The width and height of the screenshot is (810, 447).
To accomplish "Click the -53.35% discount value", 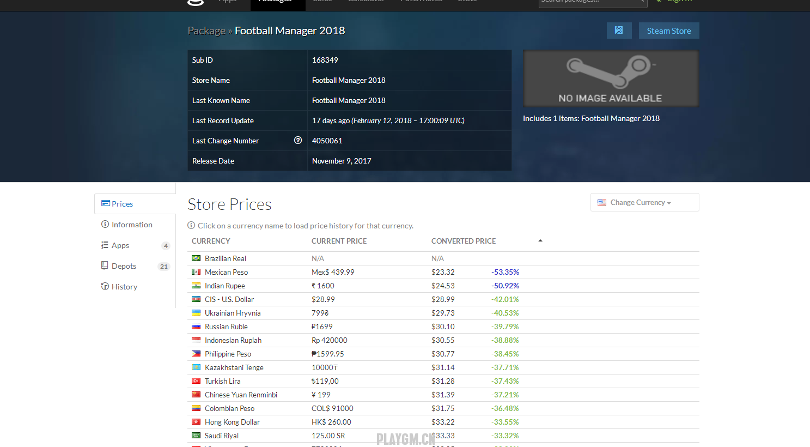I will coord(505,272).
